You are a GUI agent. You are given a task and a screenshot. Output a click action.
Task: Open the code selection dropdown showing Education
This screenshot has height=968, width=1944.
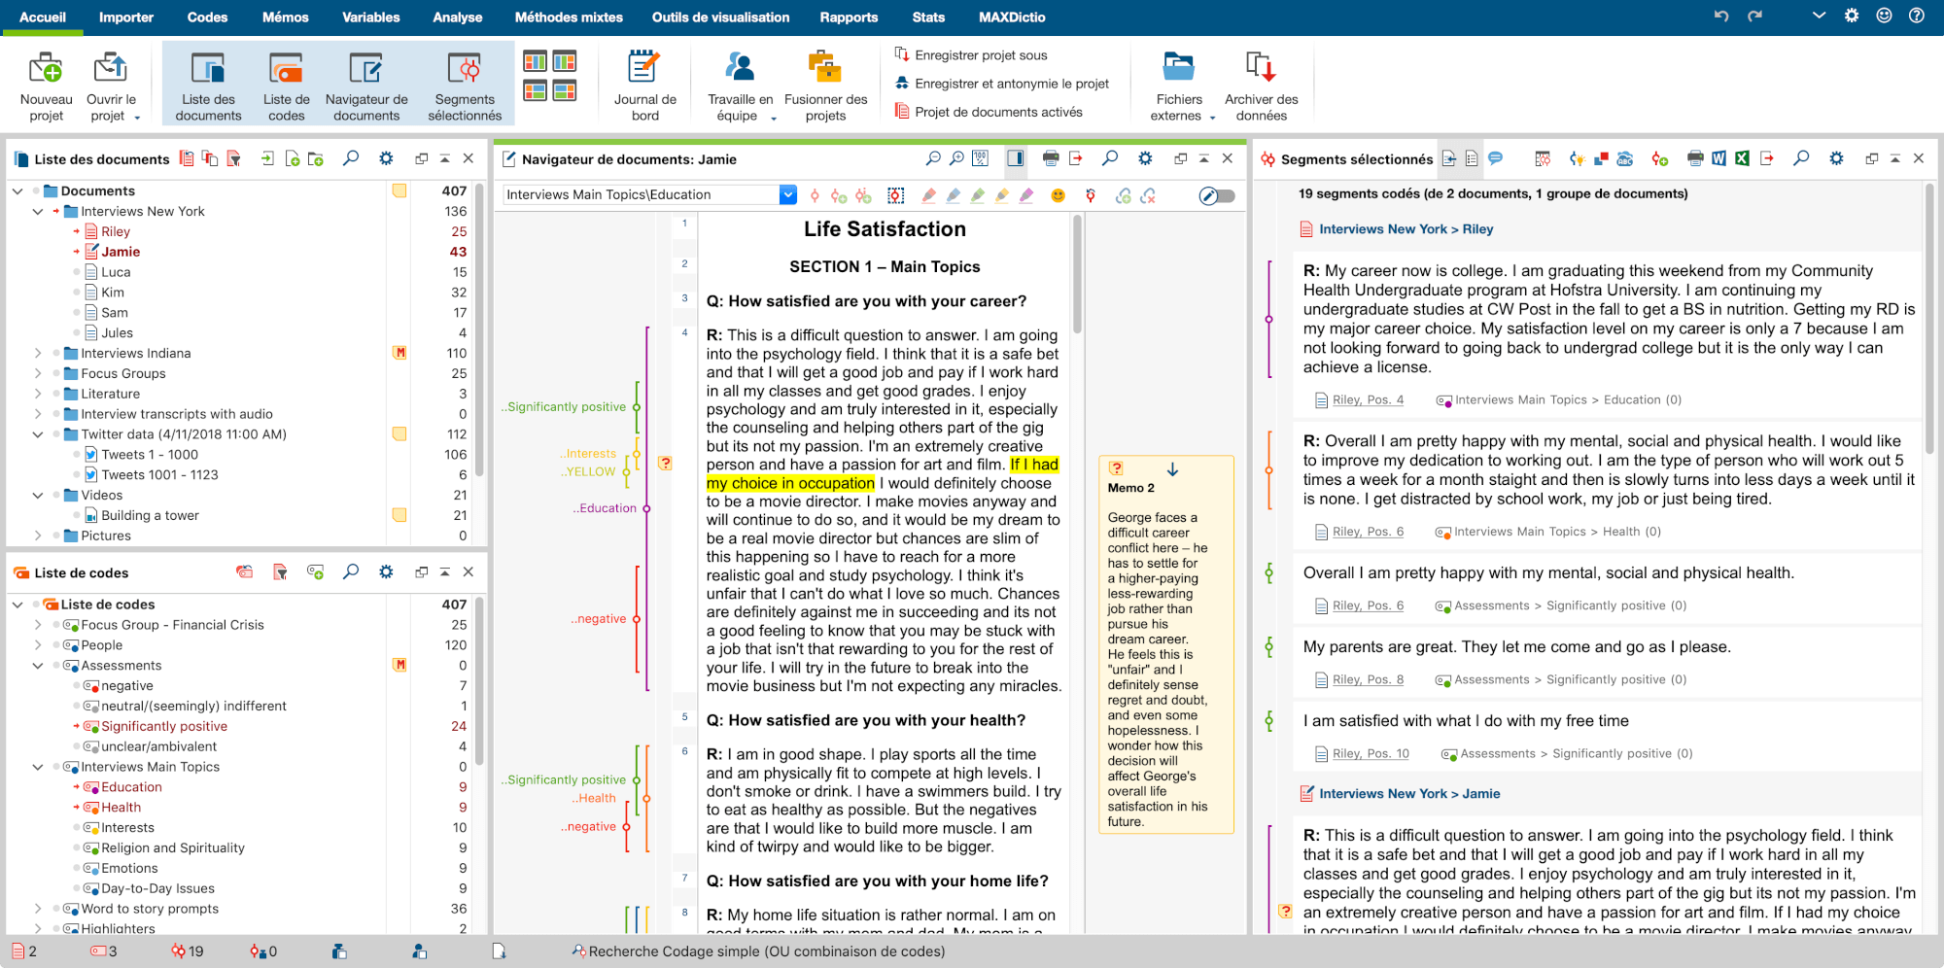tap(787, 194)
